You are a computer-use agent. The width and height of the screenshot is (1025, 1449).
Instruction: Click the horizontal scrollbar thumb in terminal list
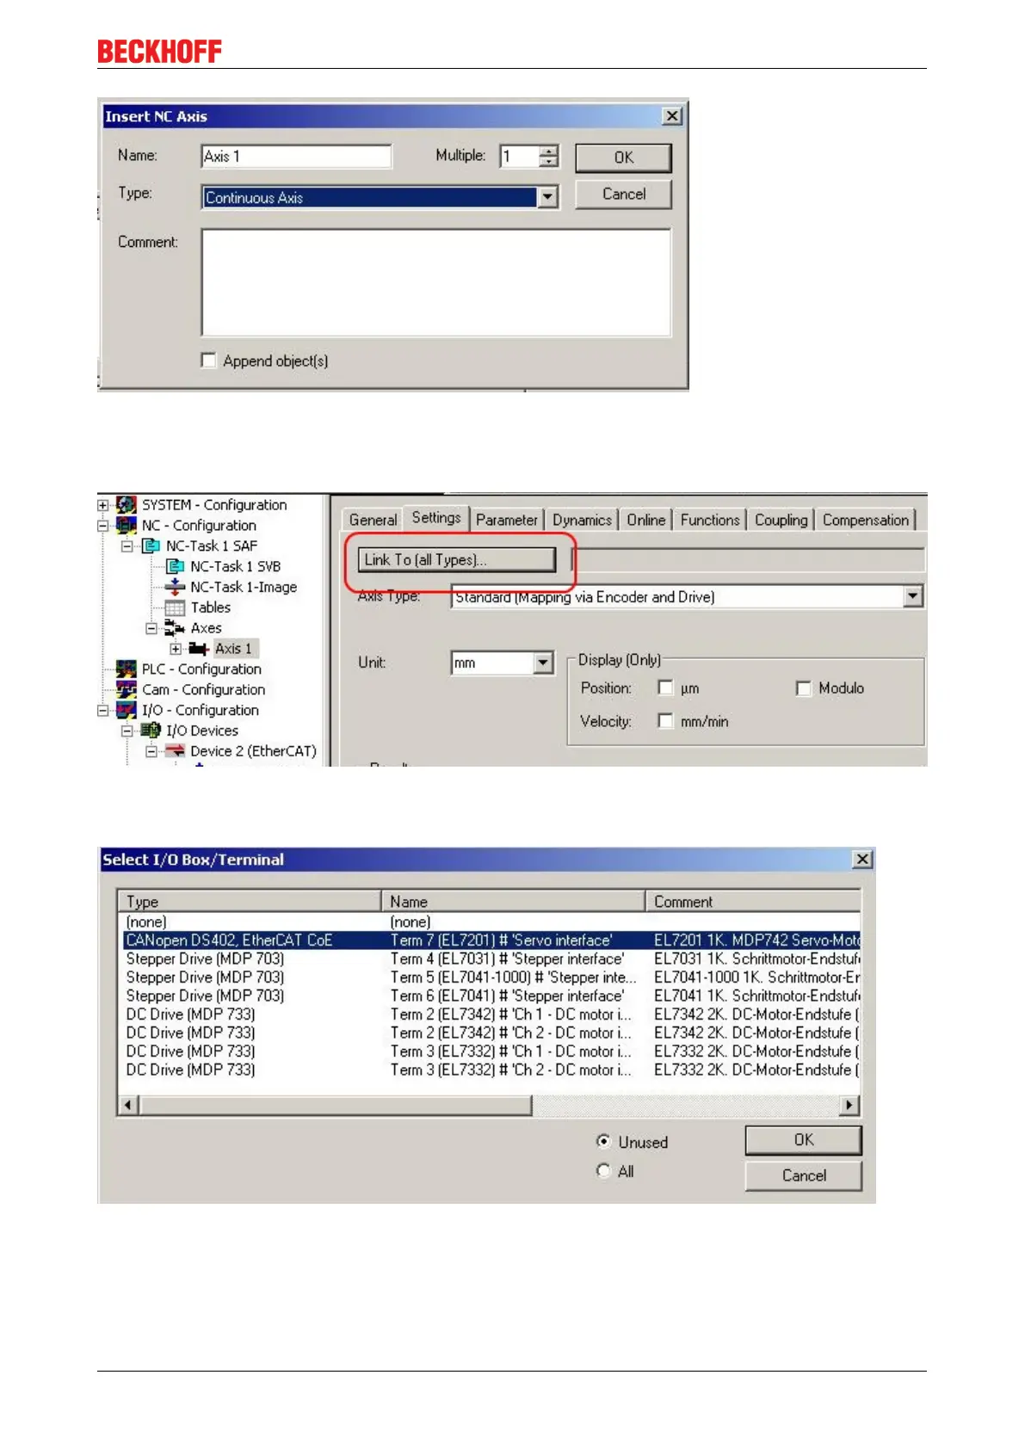pos(336,1105)
